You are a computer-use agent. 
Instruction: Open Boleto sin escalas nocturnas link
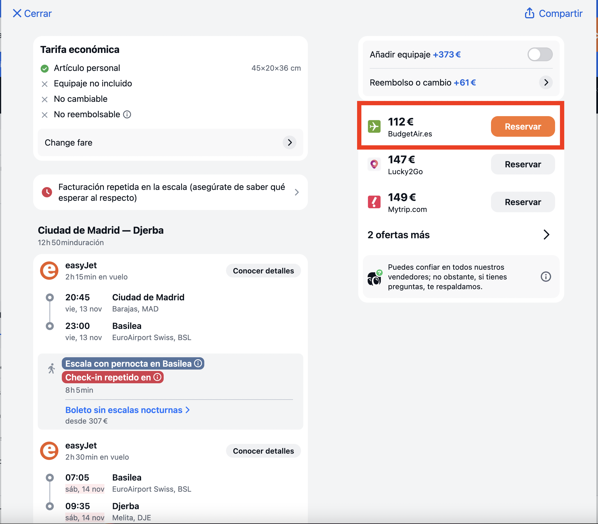point(127,410)
